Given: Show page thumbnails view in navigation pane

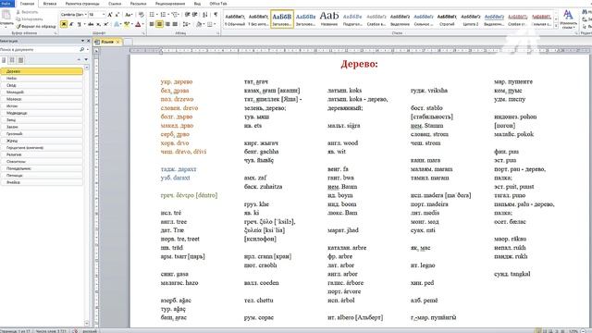Looking at the screenshot, I should [12, 60].
